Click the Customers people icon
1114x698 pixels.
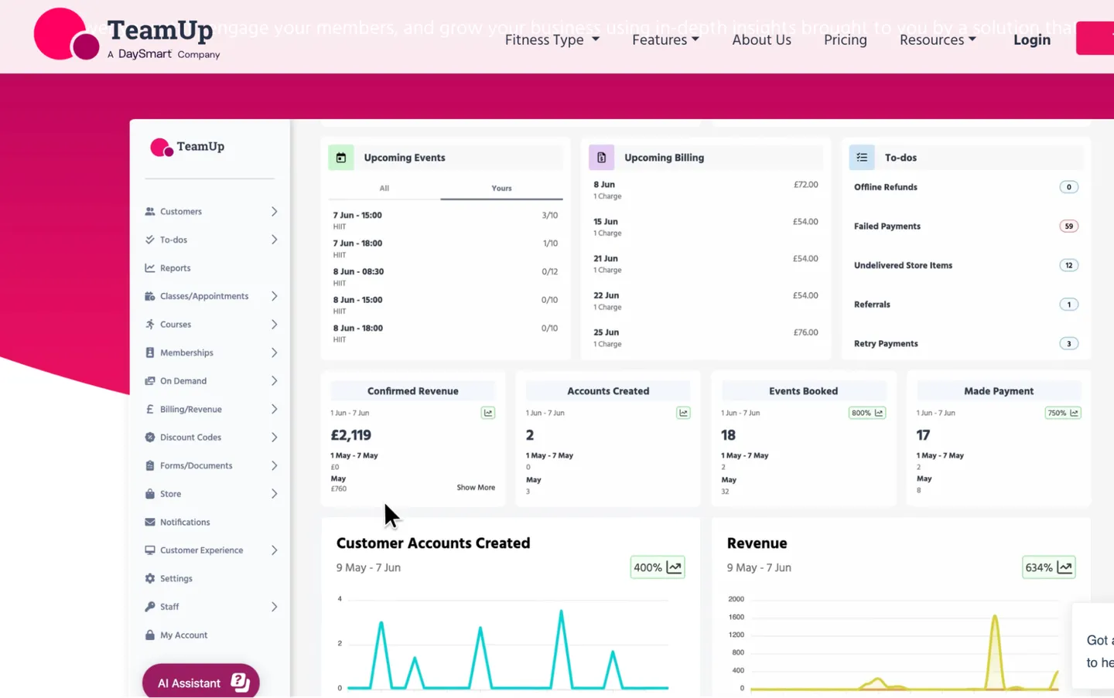(x=150, y=211)
